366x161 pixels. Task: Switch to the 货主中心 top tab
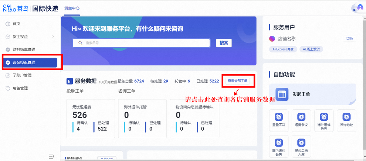(72, 8)
